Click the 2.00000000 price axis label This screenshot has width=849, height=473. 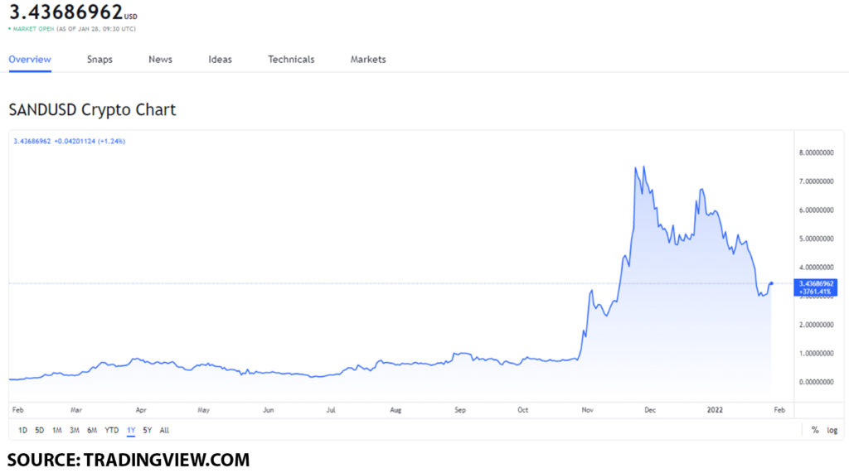click(x=817, y=325)
